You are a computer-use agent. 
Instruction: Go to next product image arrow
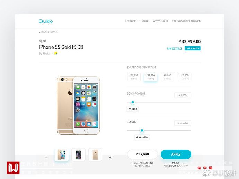(110, 158)
